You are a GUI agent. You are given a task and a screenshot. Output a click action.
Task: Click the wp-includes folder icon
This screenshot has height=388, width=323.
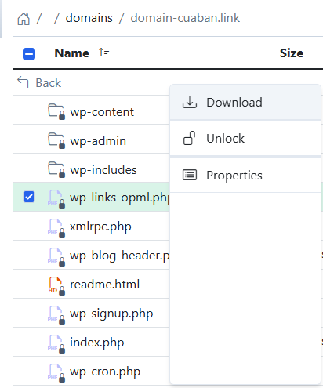coord(56,169)
